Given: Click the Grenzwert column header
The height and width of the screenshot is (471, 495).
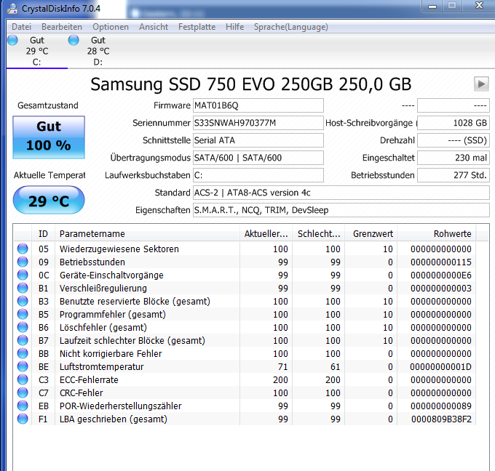Looking at the screenshot, I should 371,233.
